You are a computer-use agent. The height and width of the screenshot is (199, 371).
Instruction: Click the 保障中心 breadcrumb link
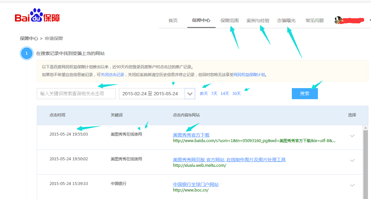[x=29, y=38]
